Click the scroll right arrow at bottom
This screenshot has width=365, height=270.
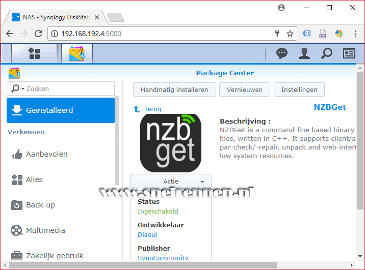352,265
